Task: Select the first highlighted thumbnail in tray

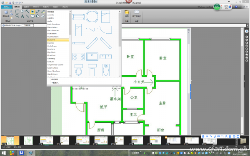Action: [10, 141]
